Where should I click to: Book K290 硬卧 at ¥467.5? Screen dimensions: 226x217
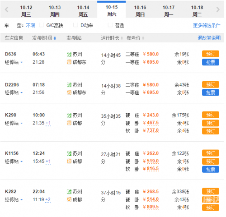(x=211, y=123)
